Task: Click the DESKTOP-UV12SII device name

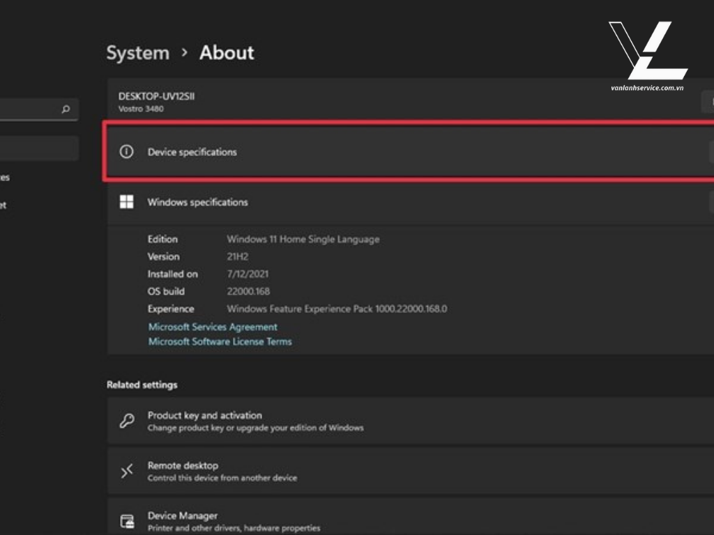Action: click(156, 96)
